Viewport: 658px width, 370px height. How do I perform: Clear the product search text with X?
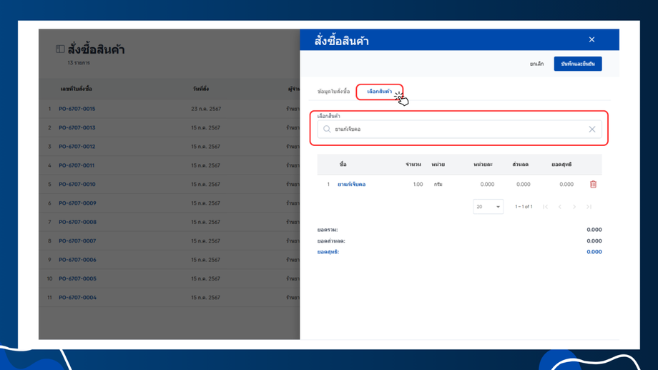[x=591, y=130]
